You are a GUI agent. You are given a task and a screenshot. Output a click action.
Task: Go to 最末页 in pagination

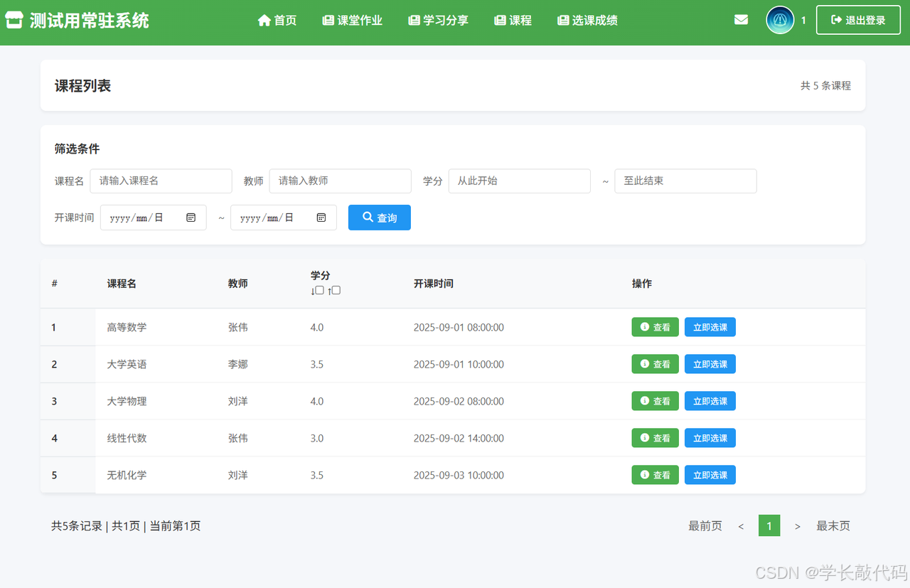point(833,525)
